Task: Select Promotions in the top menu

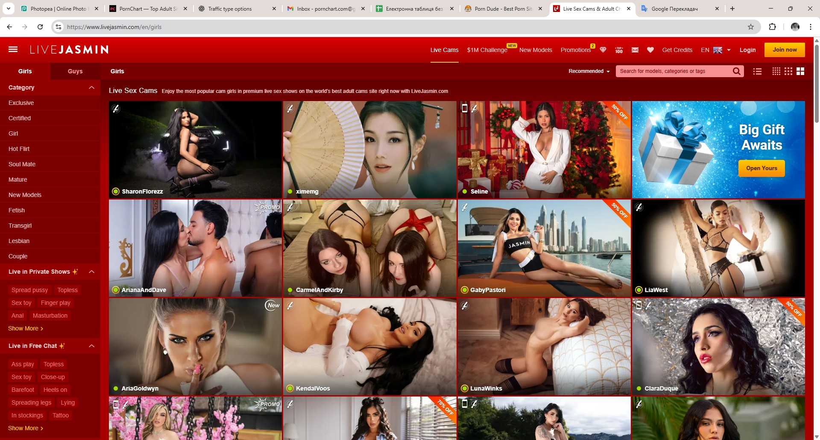Action: 576,50
